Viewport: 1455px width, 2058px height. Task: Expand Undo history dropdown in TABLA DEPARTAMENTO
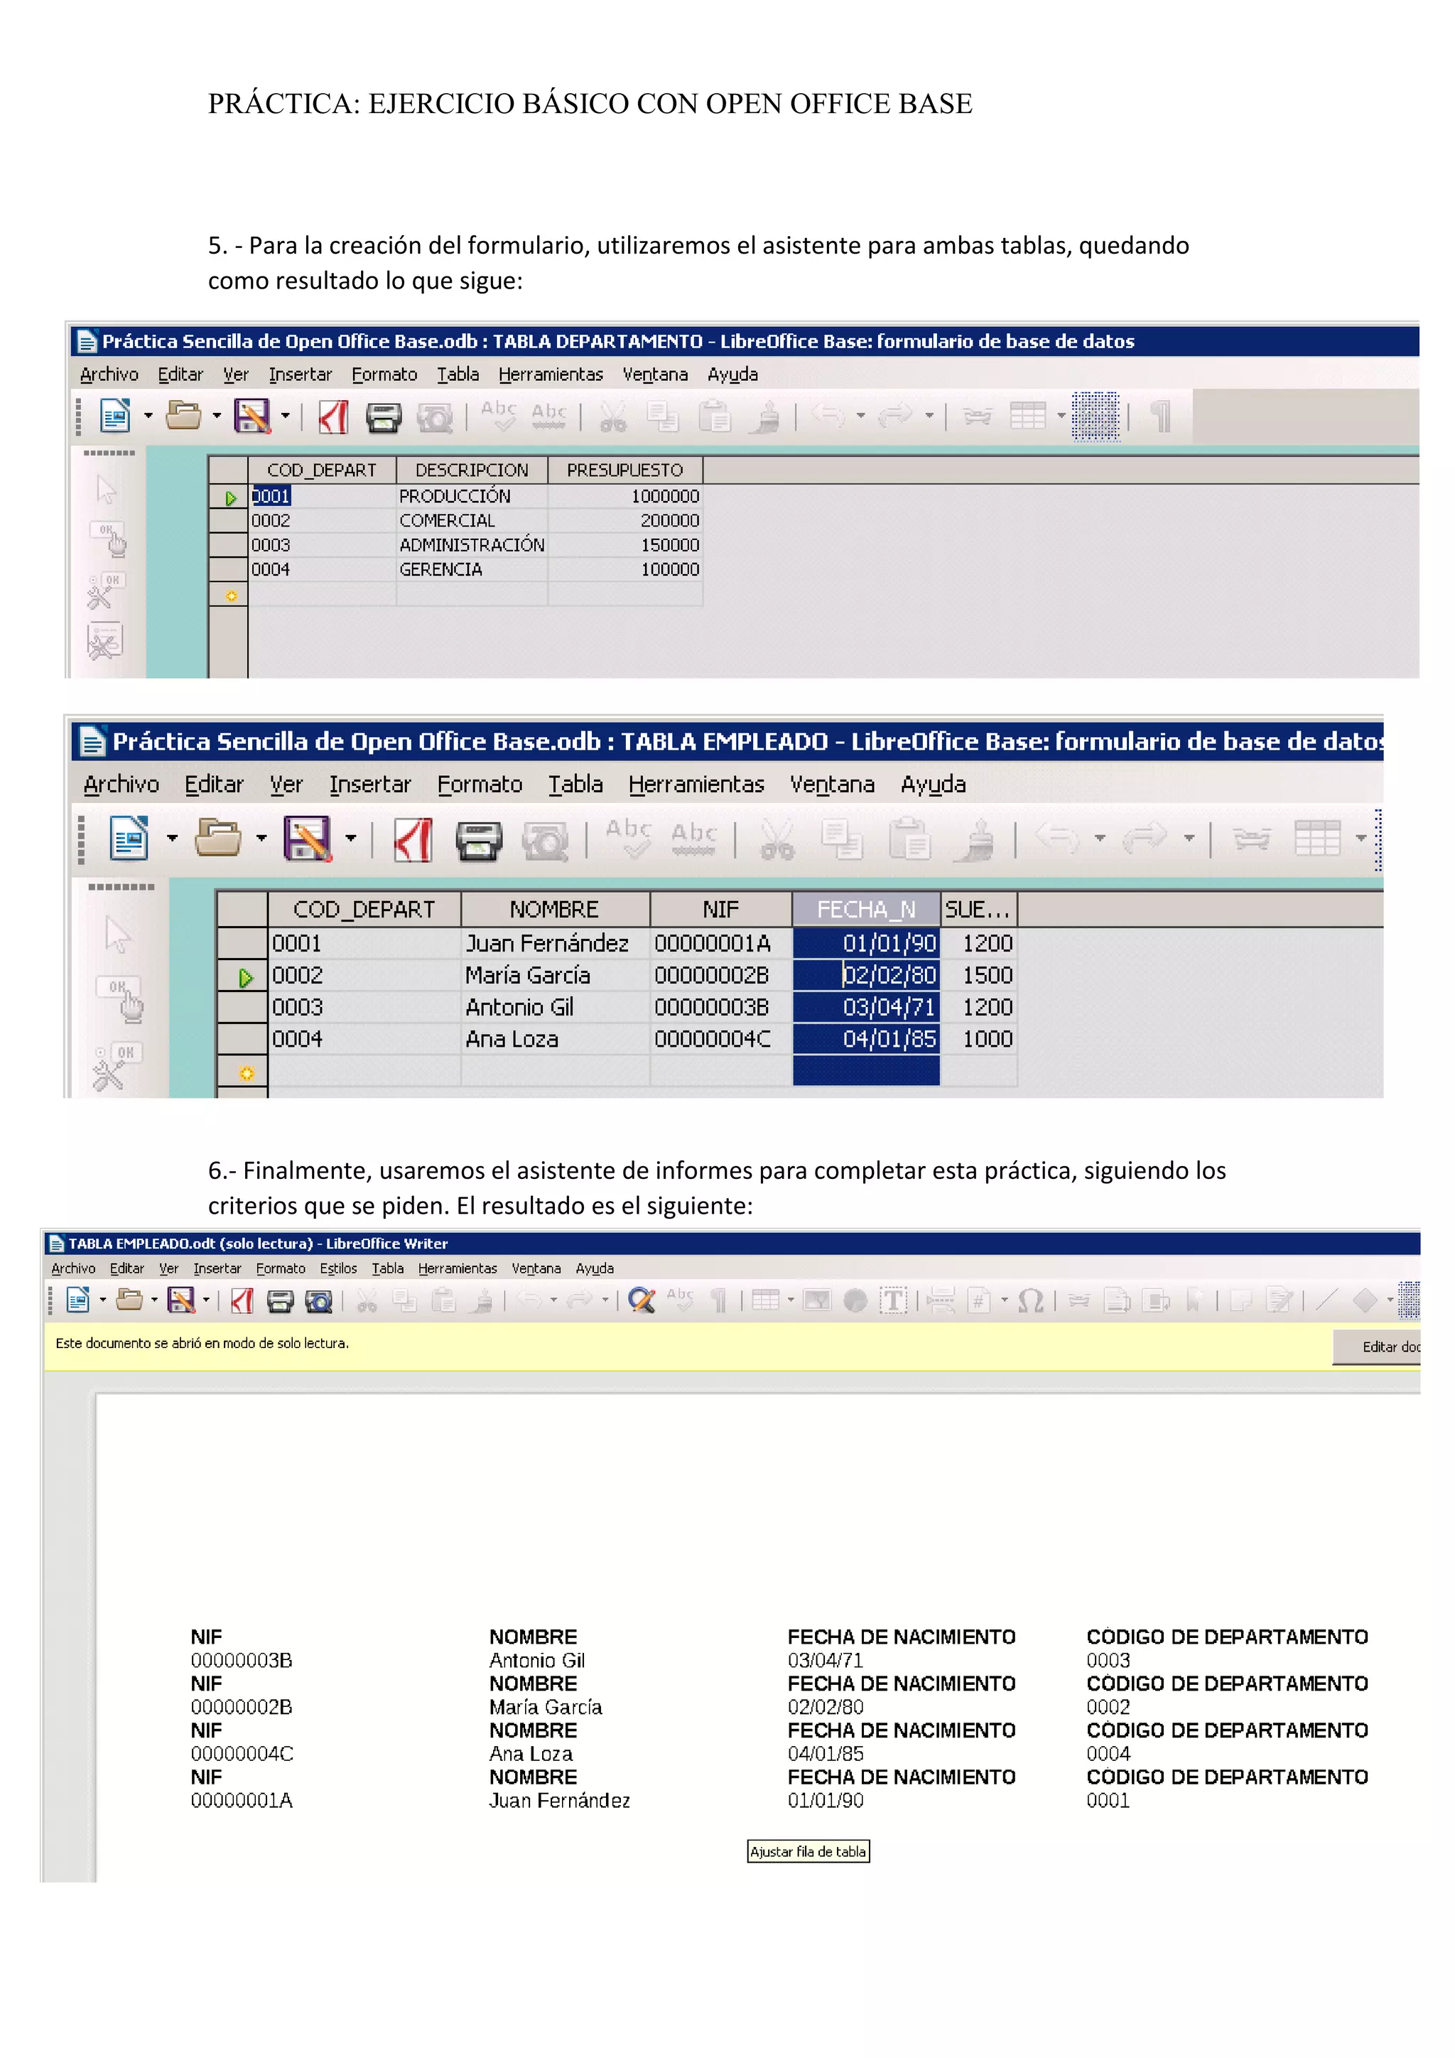point(861,416)
